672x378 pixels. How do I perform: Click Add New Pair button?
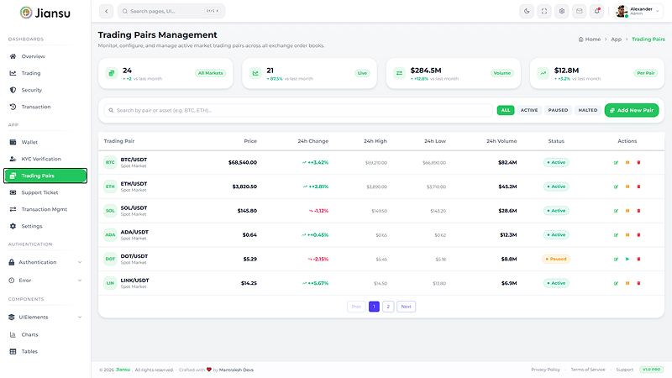coord(632,110)
